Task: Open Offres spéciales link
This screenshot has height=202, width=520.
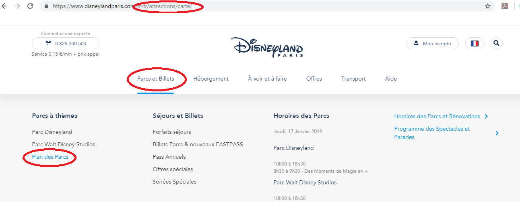Action: tap(173, 169)
